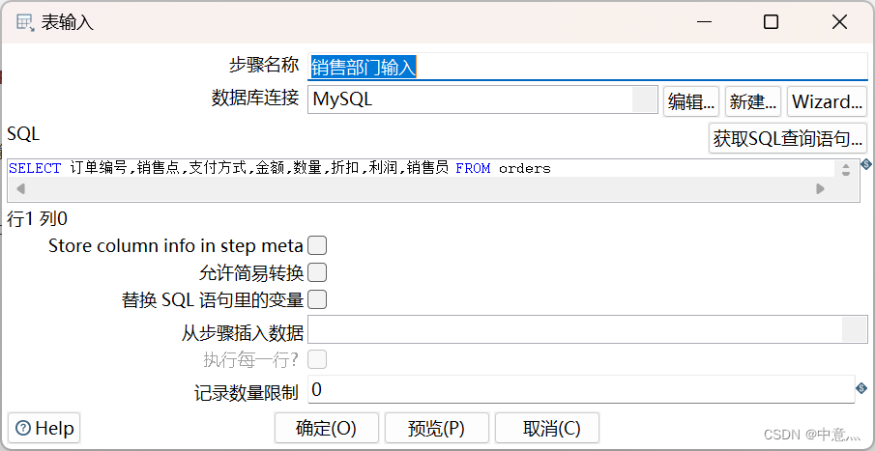Screen dimensions: 875x451
Task: Enable Store column info in step meta
Action: pyautogui.click(x=317, y=245)
